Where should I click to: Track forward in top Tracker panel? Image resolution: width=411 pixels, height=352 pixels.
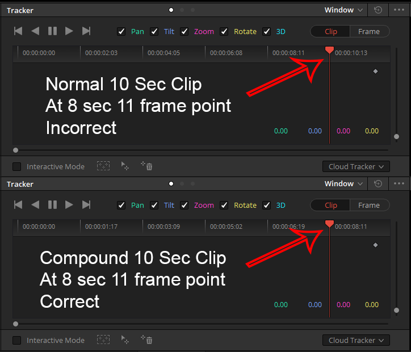point(69,31)
